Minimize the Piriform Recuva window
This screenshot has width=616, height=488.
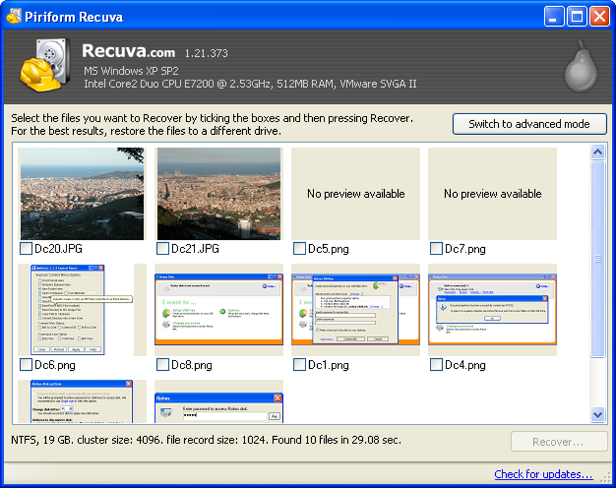point(554,16)
